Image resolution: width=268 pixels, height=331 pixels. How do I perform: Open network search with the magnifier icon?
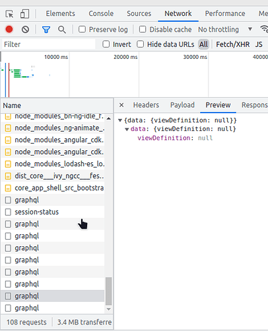point(62,30)
